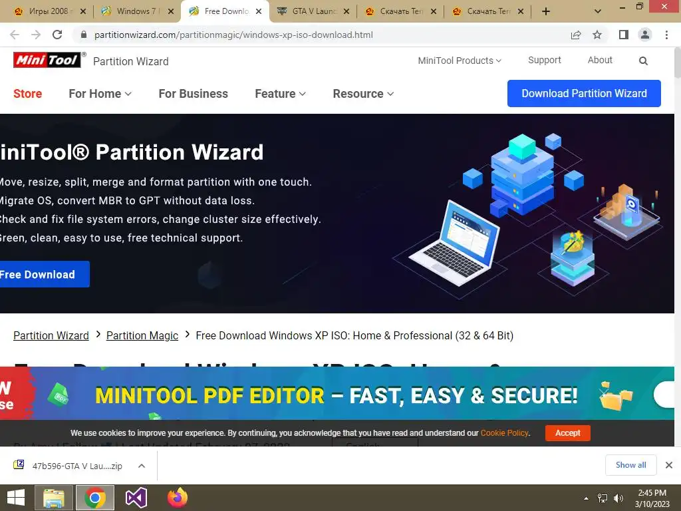681x511 pixels.
Task: Open the volume tray icon
Action: coord(618,498)
